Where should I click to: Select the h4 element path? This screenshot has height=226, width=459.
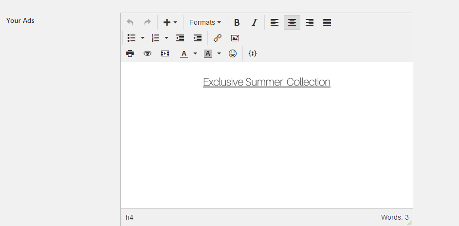[x=129, y=218]
